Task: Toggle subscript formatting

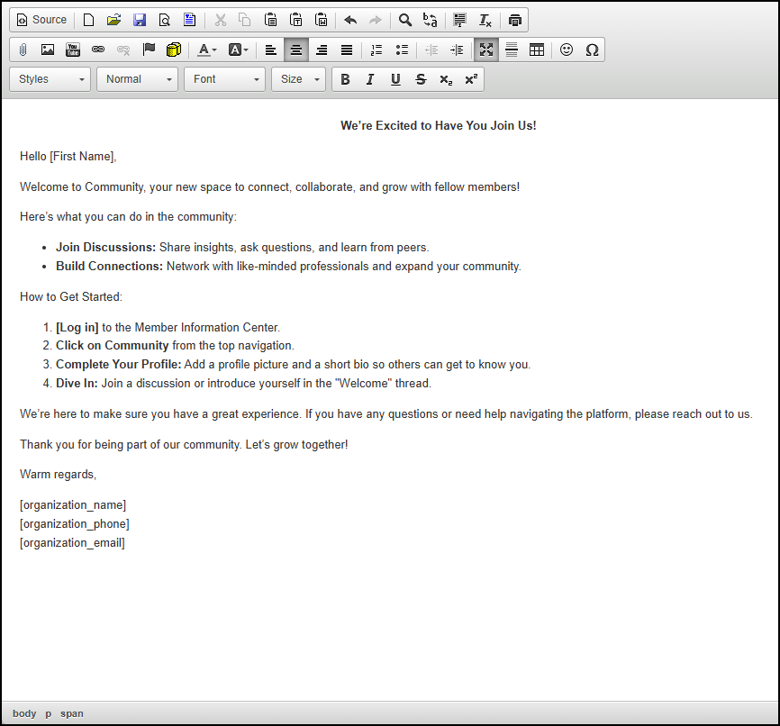Action: [446, 79]
